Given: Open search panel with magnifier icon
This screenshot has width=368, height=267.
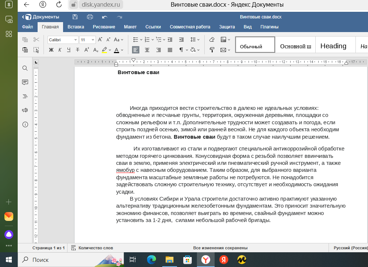Looking at the screenshot, I should (25, 68).
